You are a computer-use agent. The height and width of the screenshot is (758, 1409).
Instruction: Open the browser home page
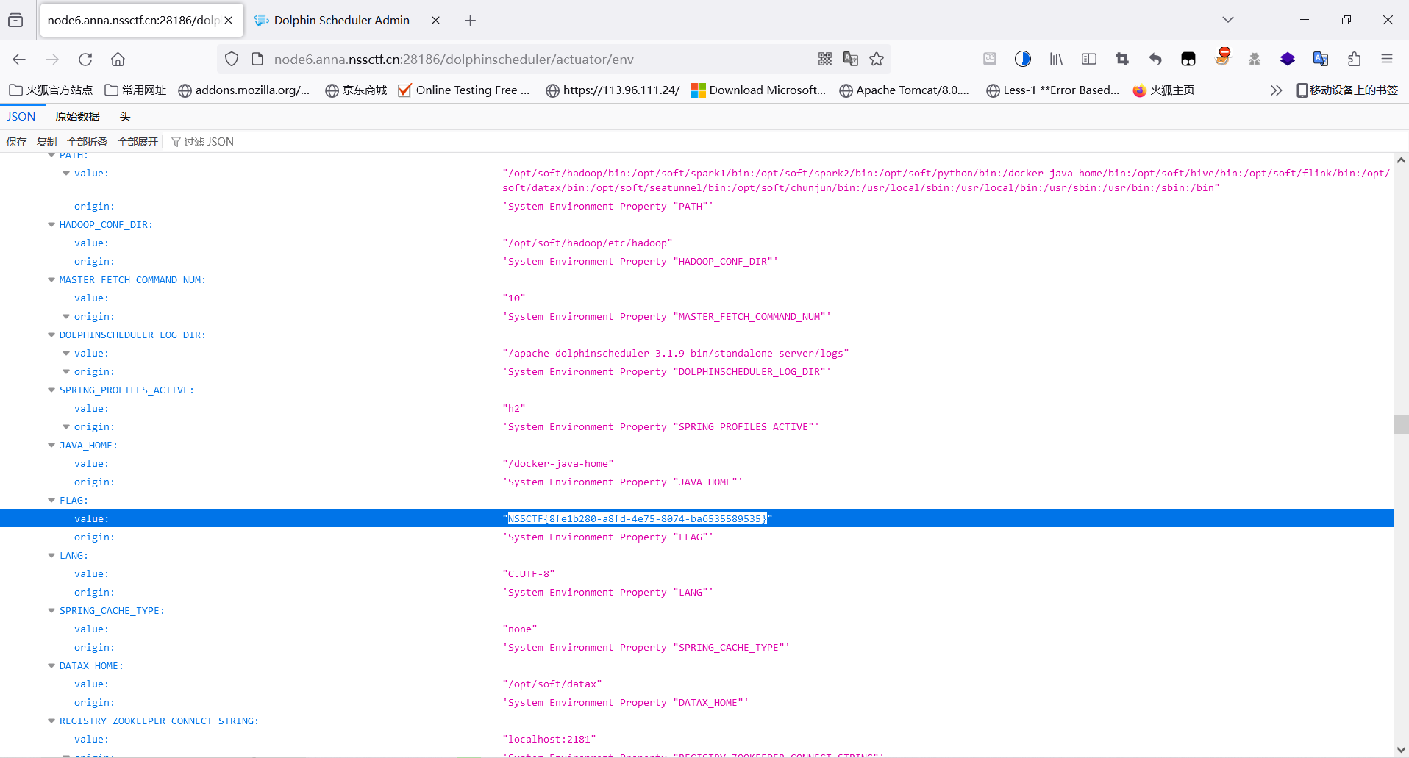coord(118,60)
